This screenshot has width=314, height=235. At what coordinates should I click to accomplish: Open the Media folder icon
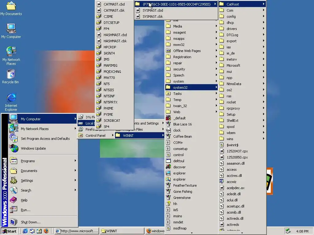click(x=168, y=26)
